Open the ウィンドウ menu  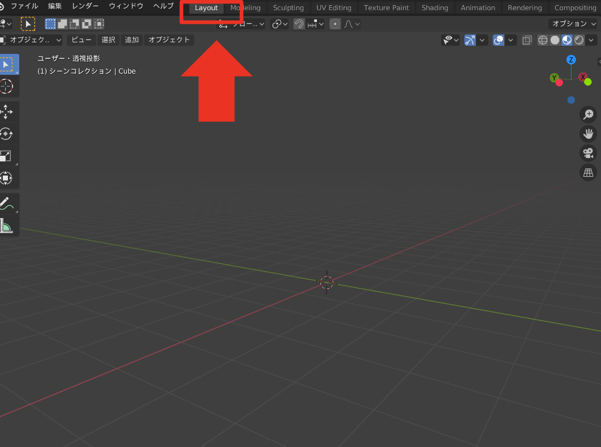click(x=126, y=6)
